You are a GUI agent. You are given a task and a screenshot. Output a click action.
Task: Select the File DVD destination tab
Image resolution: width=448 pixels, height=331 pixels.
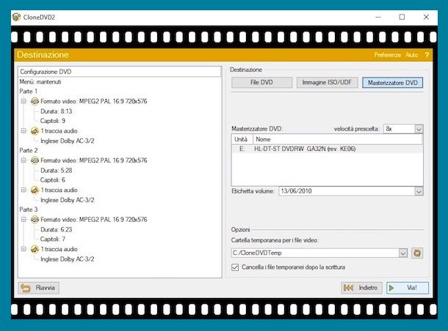pyautogui.click(x=261, y=83)
